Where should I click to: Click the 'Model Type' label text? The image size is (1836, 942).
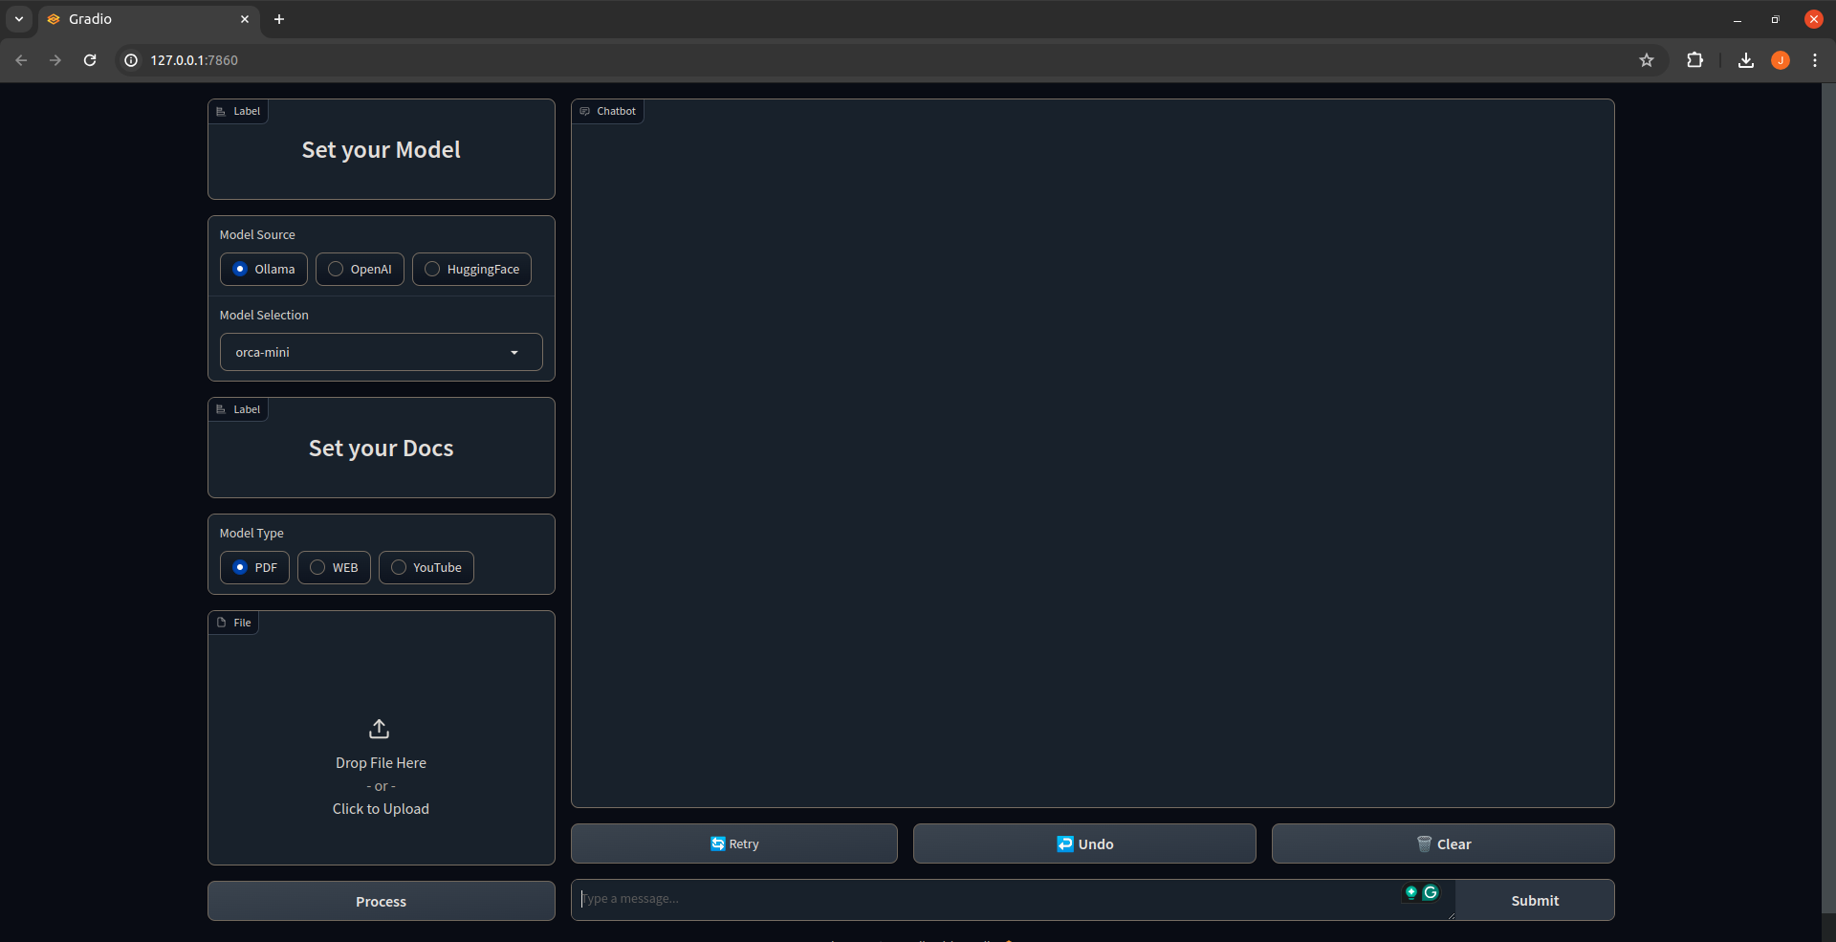point(251,534)
